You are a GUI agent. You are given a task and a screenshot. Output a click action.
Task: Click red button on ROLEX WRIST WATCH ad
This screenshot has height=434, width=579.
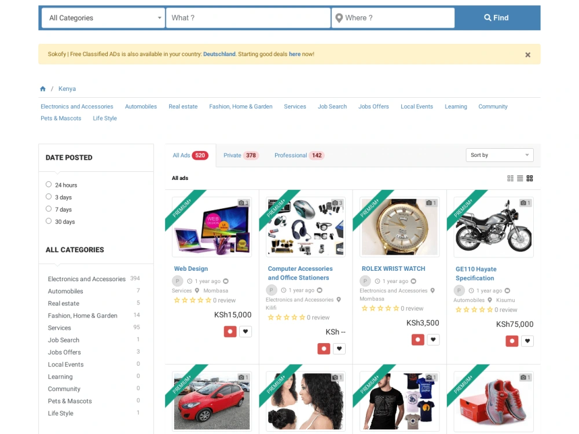(x=417, y=340)
